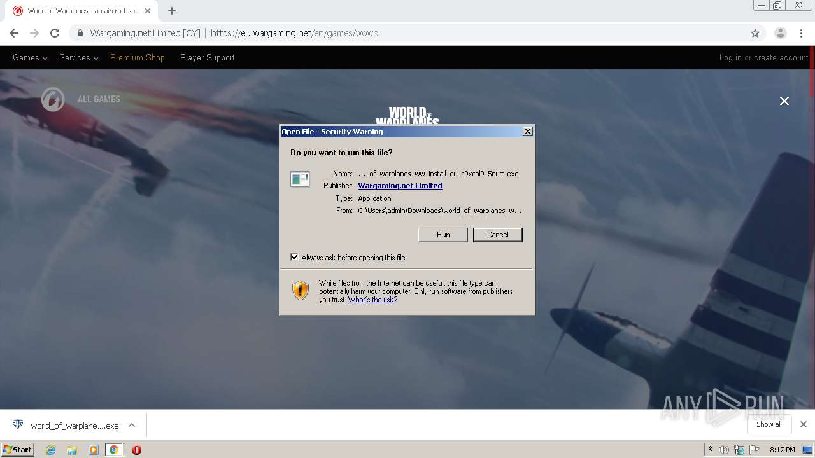Close the World of Warplanes browser tab
The image size is (815, 458).
click(148, 11)
